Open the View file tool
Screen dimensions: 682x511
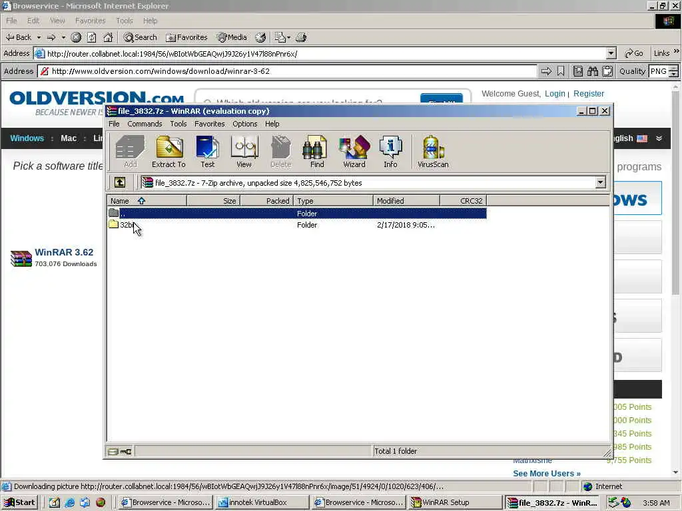tap(244, 151)
